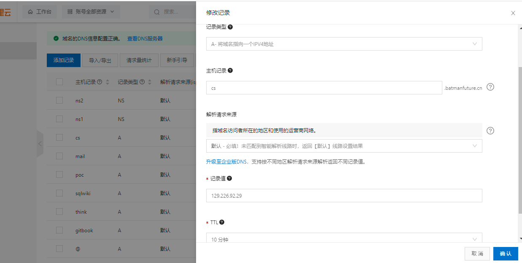Click 取消 button in dialog

tap(477, 253)
